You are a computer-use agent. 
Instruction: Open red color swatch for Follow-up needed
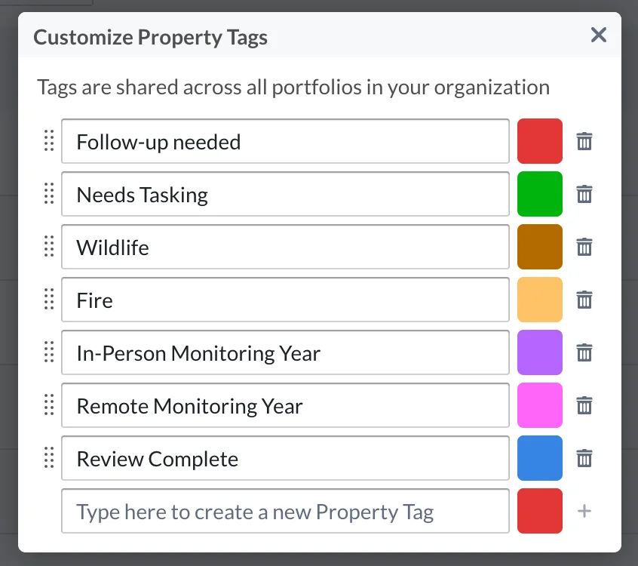(539, 141)
